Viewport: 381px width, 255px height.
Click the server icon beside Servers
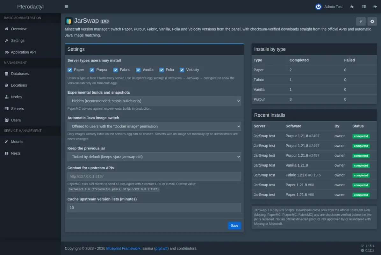point(7,108)
